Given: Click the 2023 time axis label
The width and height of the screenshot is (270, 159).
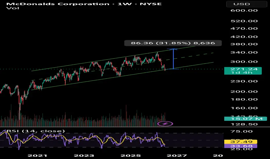Looking at the screenshot, I should (84, 156).
